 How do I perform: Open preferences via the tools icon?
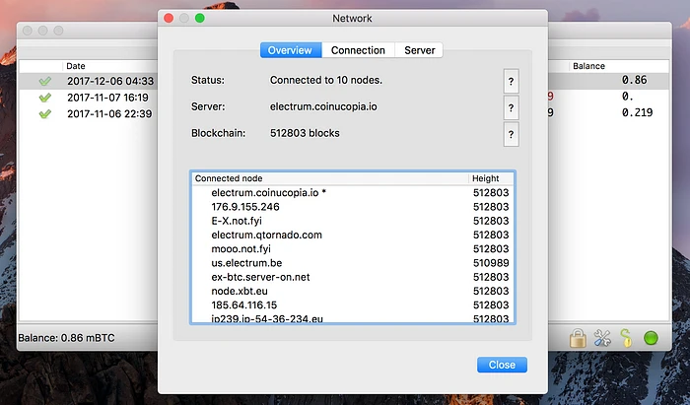click(x=601, y=340)
